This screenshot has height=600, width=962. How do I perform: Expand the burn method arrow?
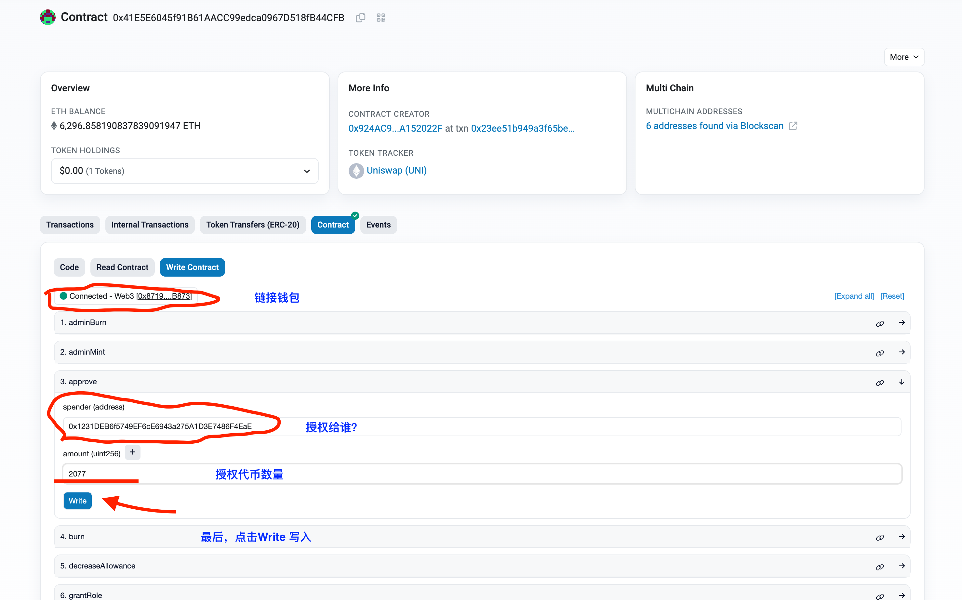(902, 537)
